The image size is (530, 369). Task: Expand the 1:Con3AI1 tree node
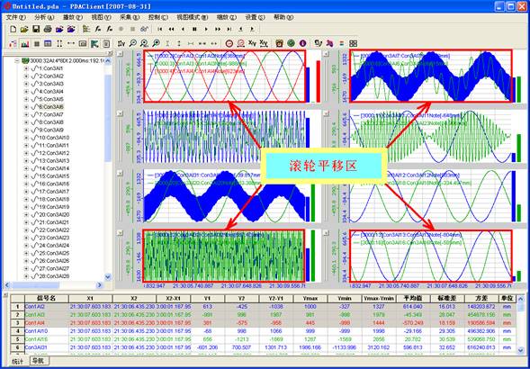26,68
